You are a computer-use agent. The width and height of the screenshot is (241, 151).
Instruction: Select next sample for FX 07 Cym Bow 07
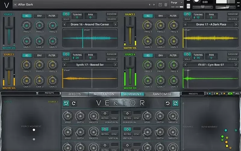click(x=236, y=65)
